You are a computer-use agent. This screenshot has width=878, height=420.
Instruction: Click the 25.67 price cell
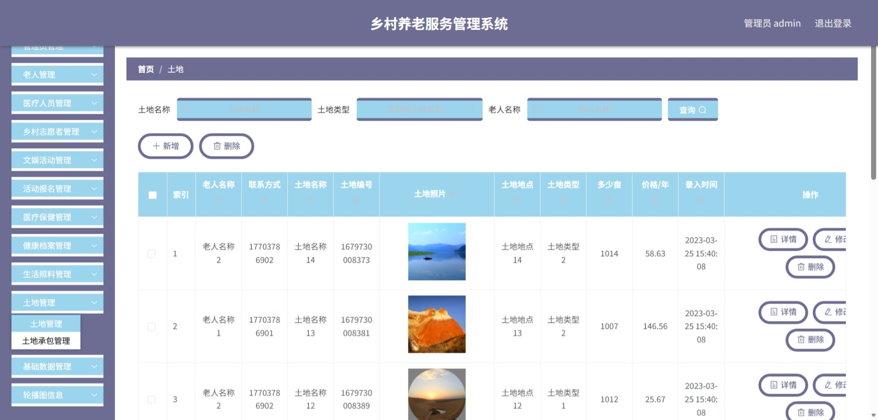point(655,399)
